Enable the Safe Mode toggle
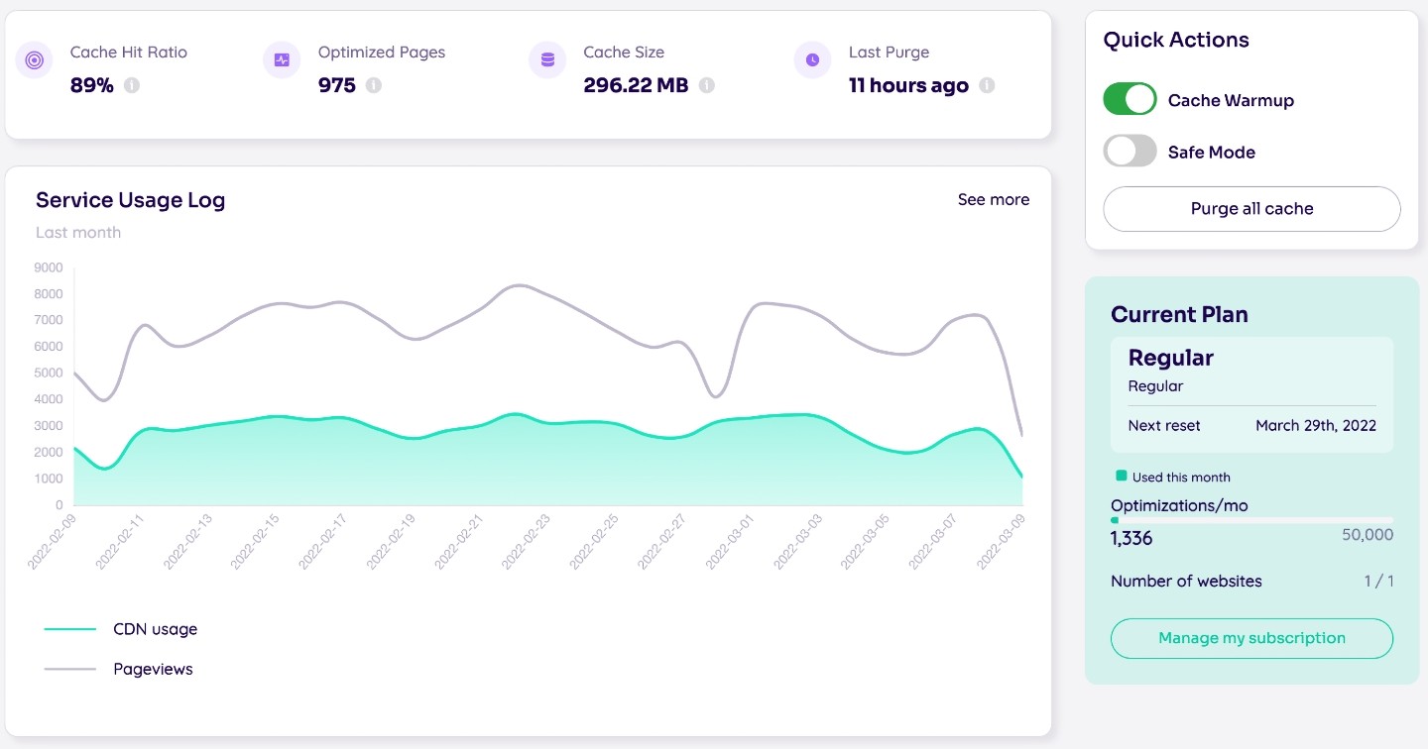The width and height of the screenshot is (1428, 749). 1130,152
